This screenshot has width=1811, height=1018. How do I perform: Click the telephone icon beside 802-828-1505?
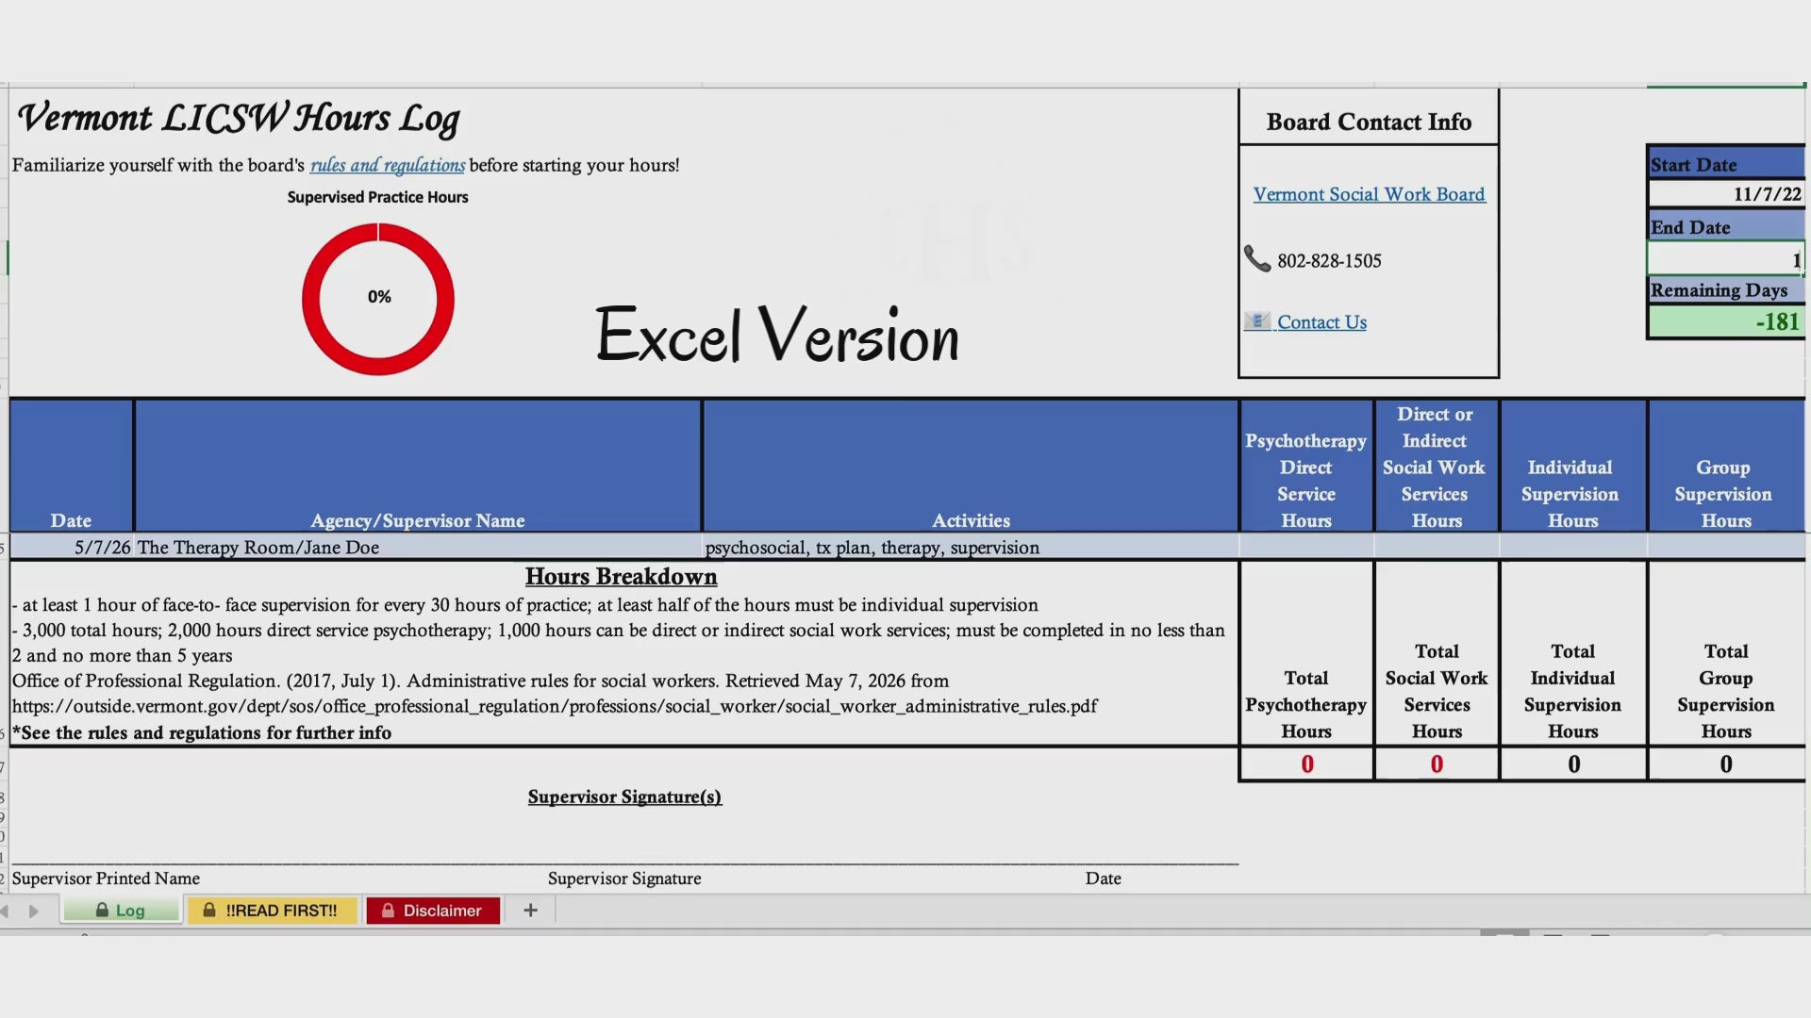[1257, 259]
